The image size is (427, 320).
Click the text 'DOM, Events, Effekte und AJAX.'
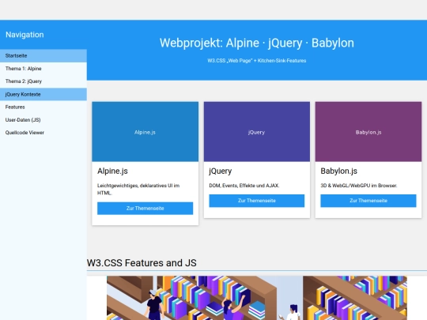click(244, 186)
